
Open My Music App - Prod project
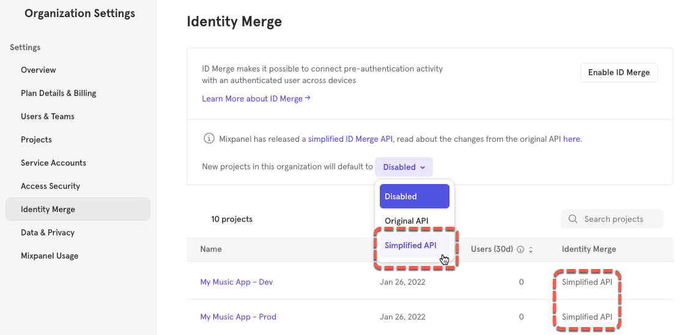coord(238,317)
